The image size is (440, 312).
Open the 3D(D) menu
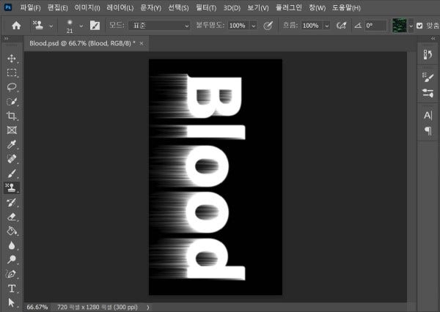coord(232,7)
